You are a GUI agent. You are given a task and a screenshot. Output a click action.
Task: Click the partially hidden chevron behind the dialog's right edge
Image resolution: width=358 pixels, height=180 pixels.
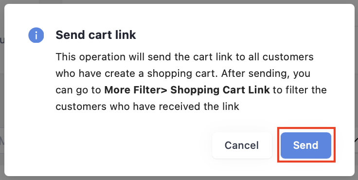pyautogui.click(x=356, y=140)
